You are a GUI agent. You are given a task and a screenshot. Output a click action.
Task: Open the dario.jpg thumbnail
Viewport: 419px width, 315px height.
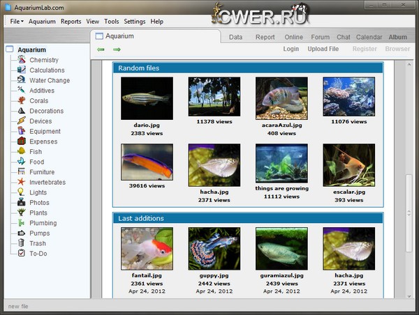click(147, 97)
